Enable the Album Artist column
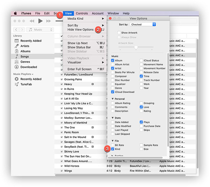The image size is (210, 187). click(x=113, y=64)
